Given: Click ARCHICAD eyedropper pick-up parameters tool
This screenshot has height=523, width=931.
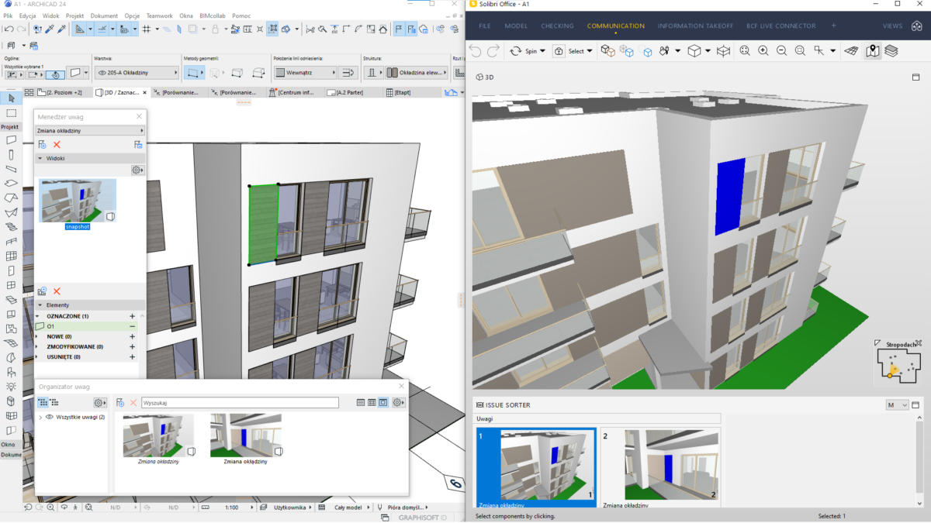Looking at the screenshot, I should 49,29.
